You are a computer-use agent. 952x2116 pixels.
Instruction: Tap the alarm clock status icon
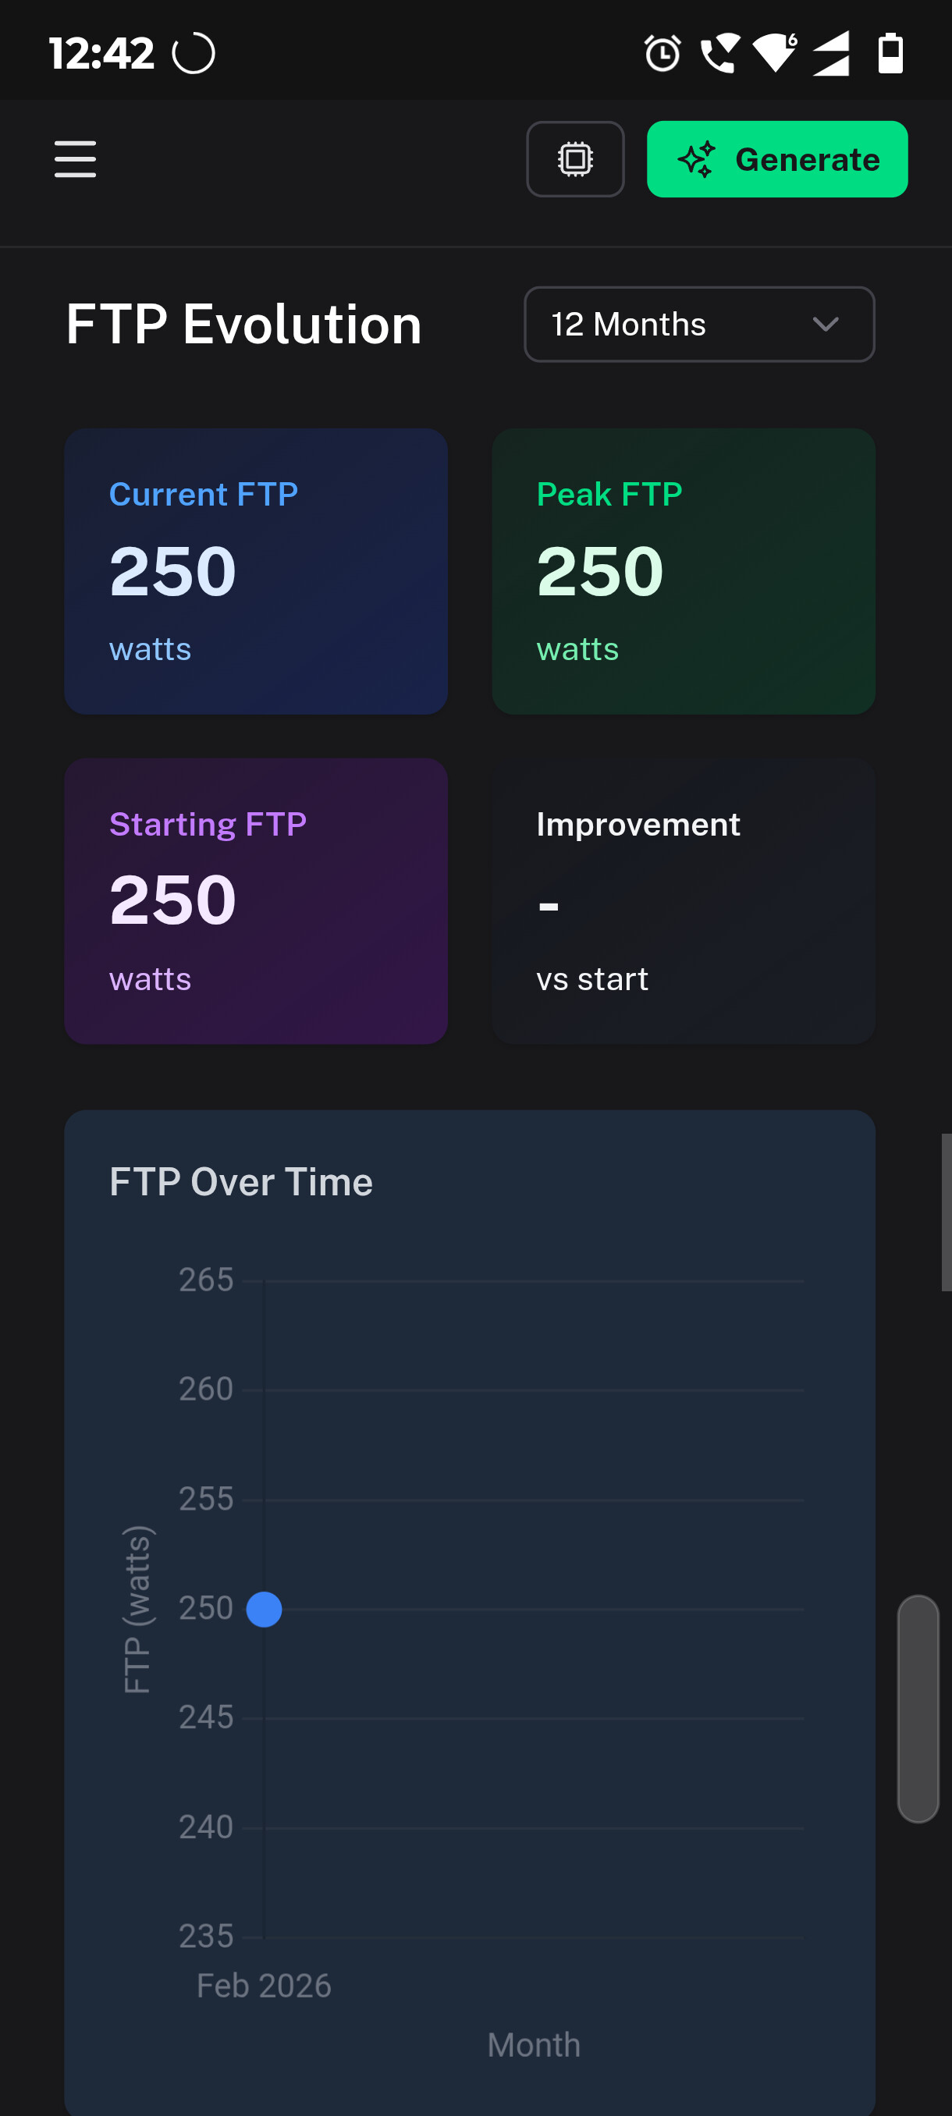tap(662, 54)
